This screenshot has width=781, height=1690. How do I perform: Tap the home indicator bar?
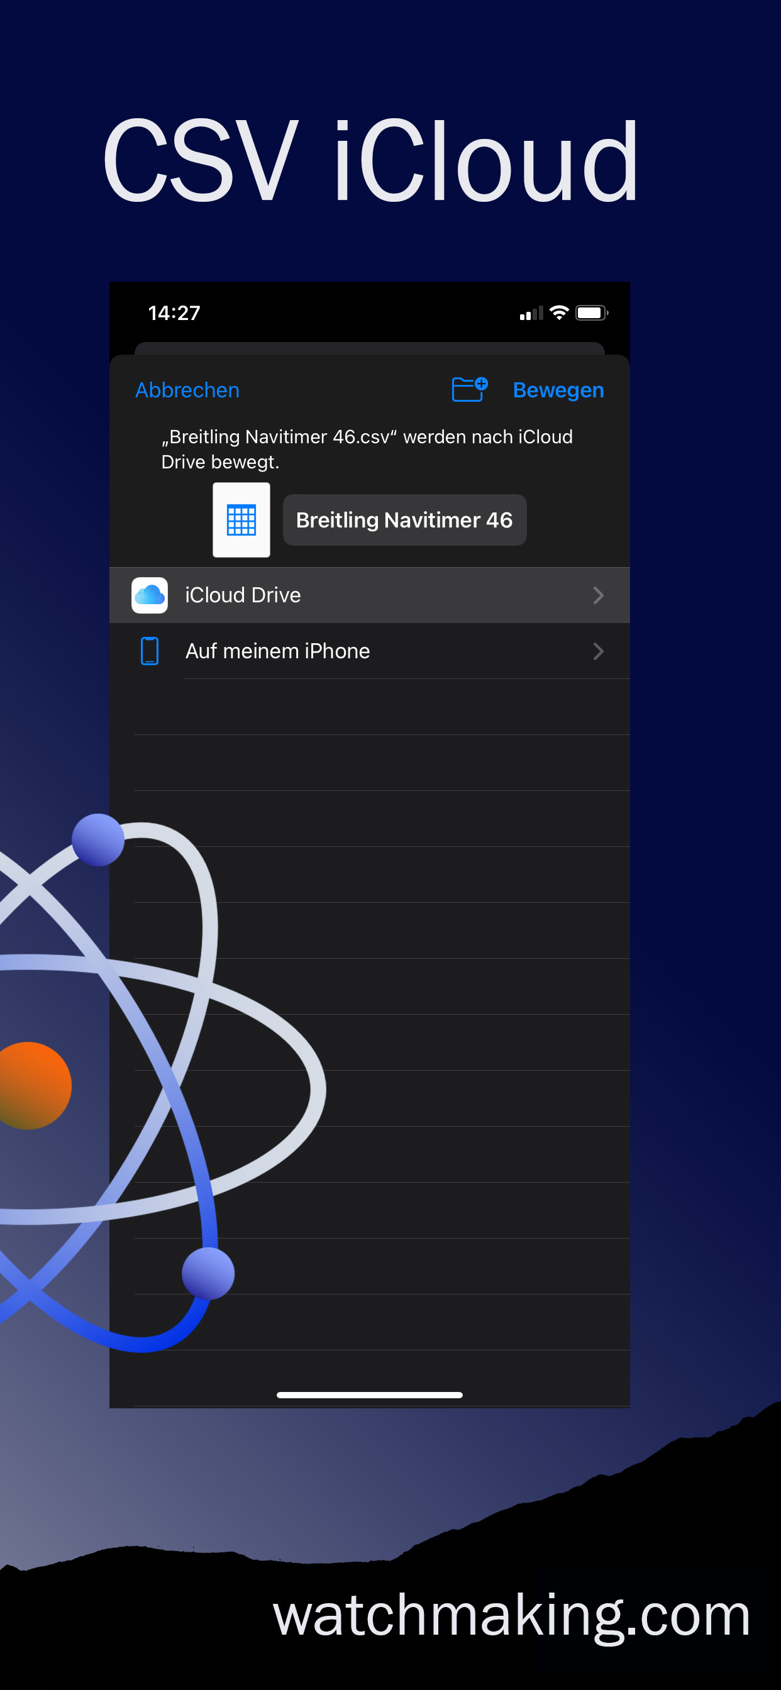point(370,1395)
